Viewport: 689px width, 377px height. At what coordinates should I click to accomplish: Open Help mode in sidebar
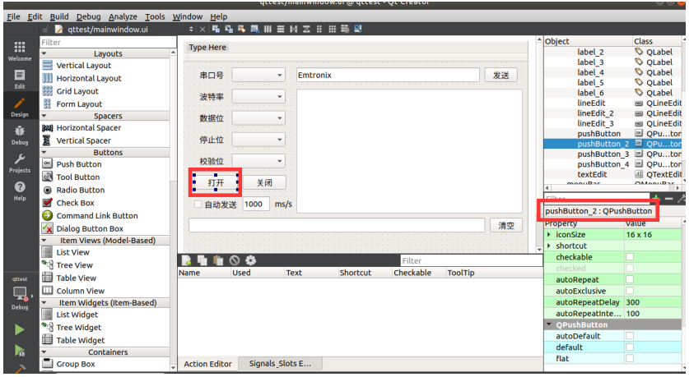click(x=19, y=191)
